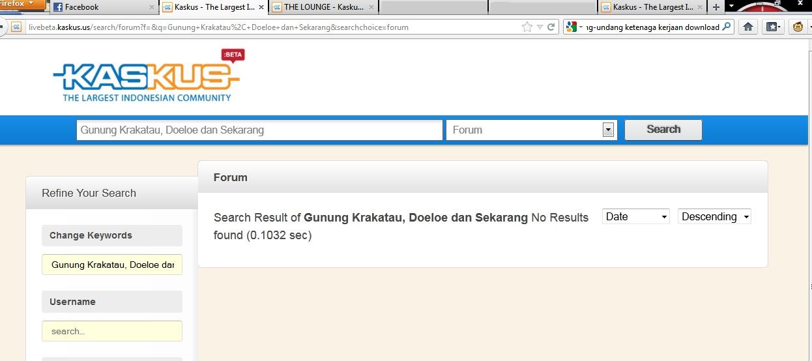Go to the browser home page
This screenshot has height=361, width=812.
click(x=748, y=27)
